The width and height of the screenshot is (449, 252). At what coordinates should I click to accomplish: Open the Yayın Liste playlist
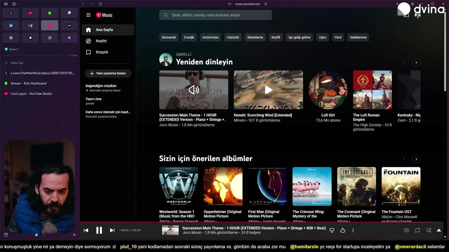108,101
